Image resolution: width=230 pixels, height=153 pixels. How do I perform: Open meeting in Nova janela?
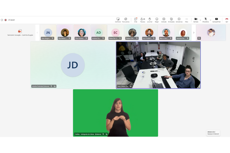(126, 20)
